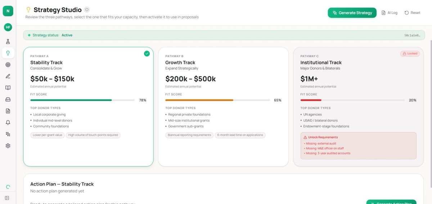Click '6-month lead time on applications' tag
This screenshot has height=204, width=432.
coord(240,135)
